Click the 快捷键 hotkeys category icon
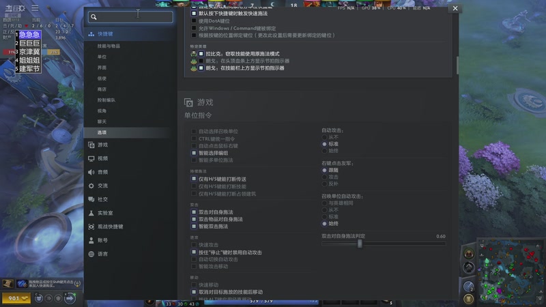 pyautogui.click(x=91, y=33)
